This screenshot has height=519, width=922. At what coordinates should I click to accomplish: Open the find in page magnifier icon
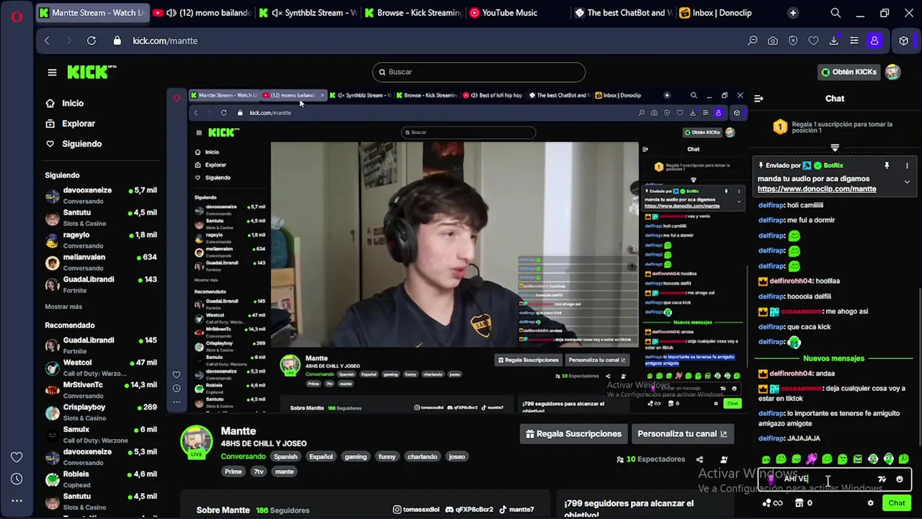[x=753, y=41]
